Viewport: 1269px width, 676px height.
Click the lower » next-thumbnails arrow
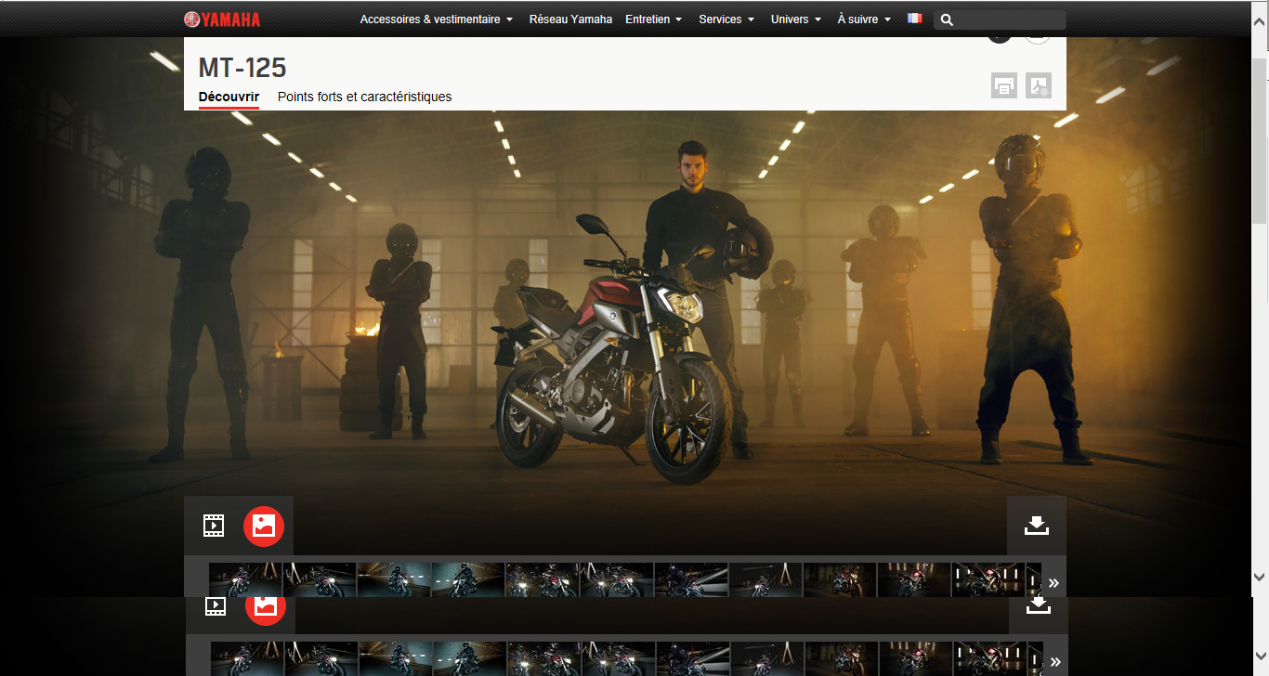[1055, 662]
